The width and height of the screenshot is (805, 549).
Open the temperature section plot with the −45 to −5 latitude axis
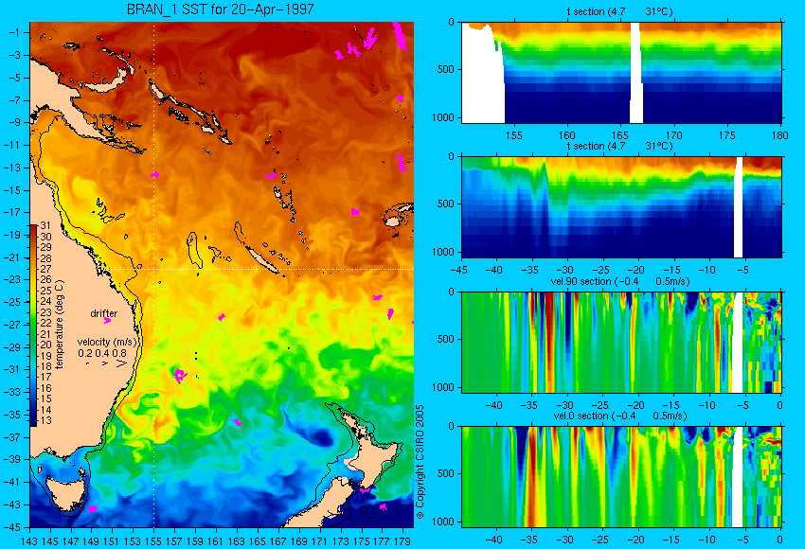(621, 206)
